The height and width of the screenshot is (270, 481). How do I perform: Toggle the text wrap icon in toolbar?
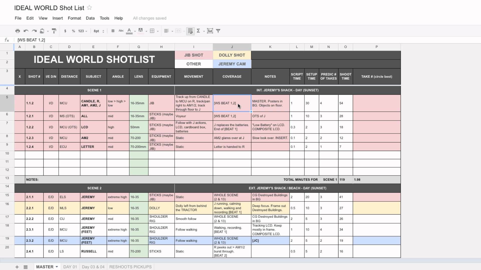click(190, 31)
